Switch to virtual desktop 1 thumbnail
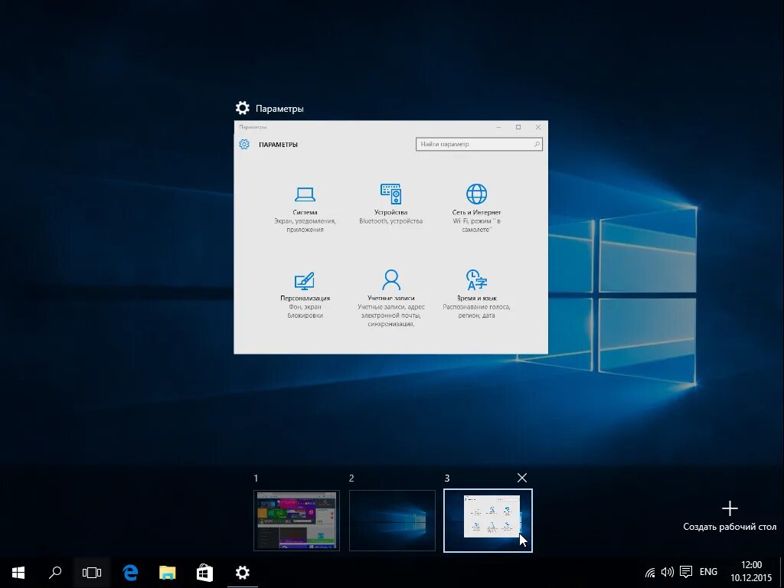784x588 pixels. (x=296, y=521)
